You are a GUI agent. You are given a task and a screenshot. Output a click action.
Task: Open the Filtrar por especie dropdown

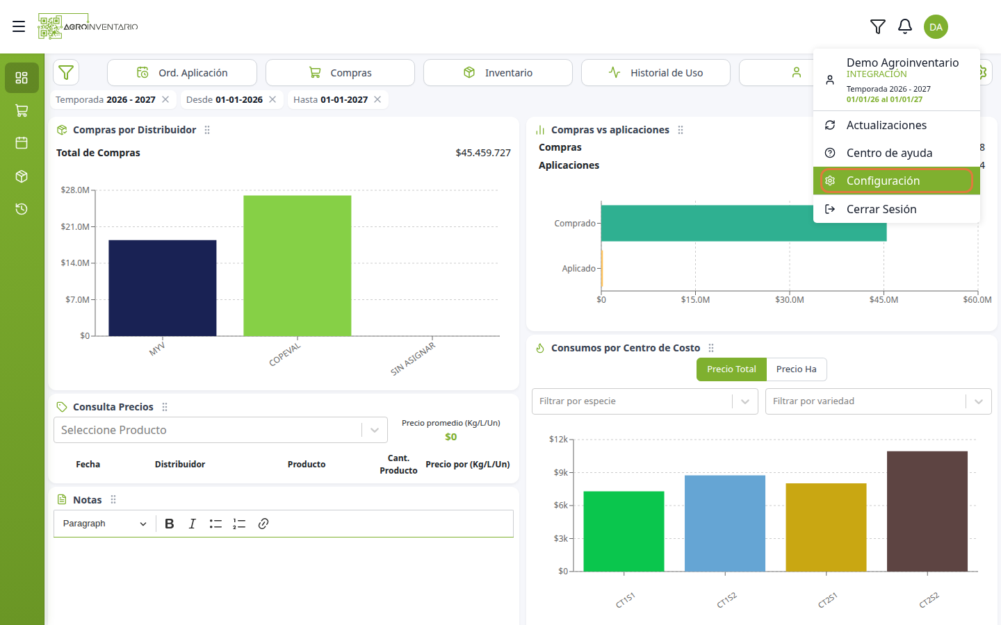[644, 401]
